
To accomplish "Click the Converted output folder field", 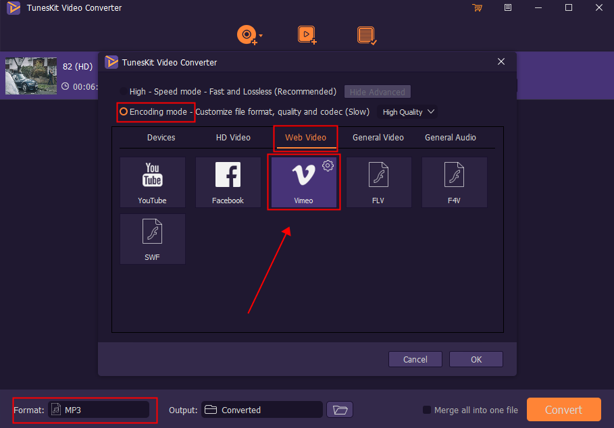I will [261, 410].
